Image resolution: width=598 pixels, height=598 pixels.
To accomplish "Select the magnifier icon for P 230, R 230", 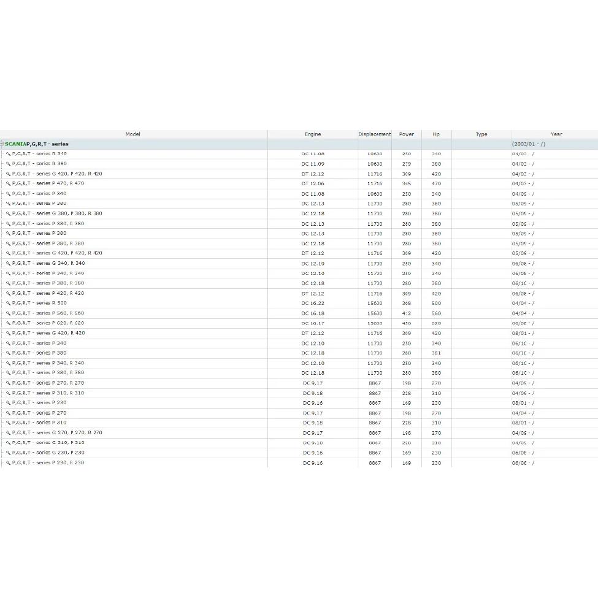I will click(8, 462).
